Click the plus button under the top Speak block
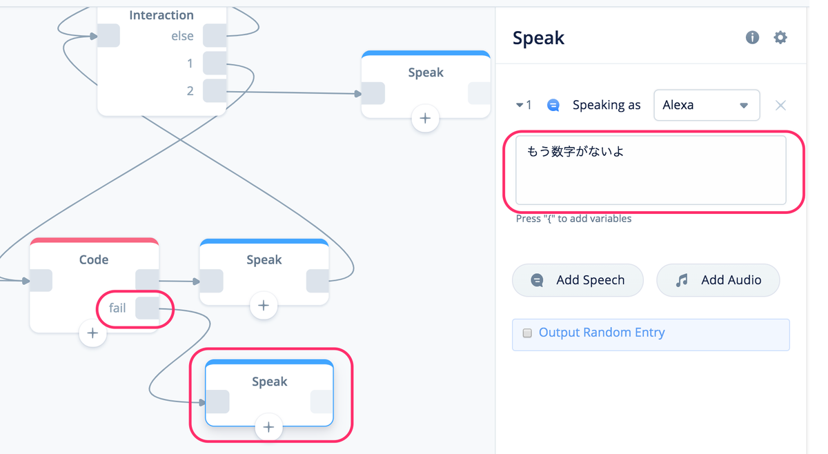The image size is (828, 454). tap(425, 119)
